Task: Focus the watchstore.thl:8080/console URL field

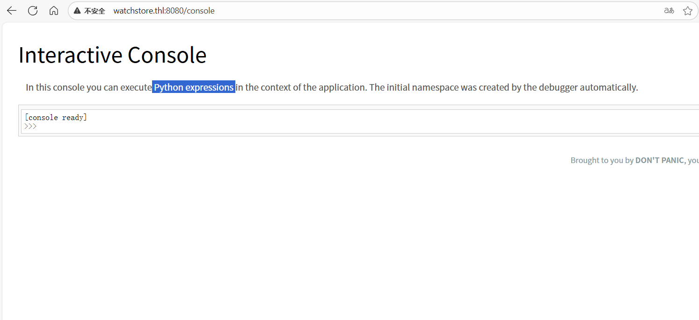Action: (164, 11)
